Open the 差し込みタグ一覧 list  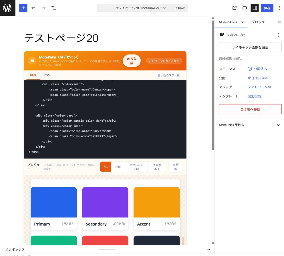tap(168, 75)
